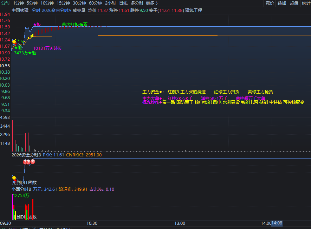Click the 叠加 overlay button
The height and width of the screenshot is (229, 311).
click(281, 3)
